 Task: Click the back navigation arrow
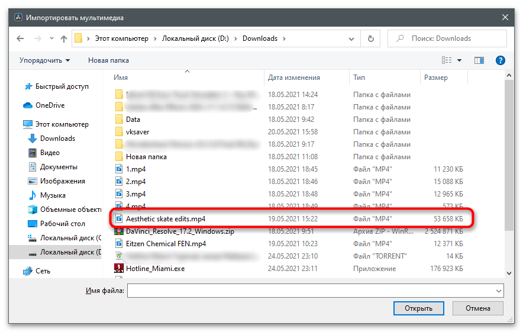[20, 39]
